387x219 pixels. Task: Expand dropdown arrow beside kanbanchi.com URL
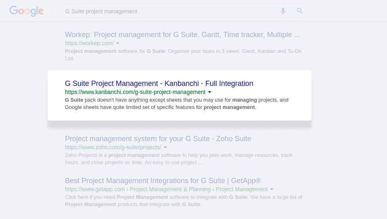[x=210, y=92]
